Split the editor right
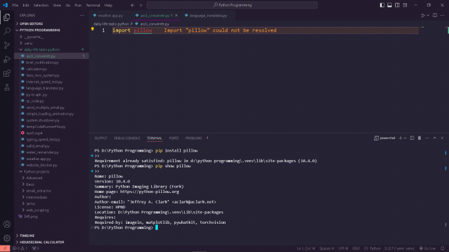 [435, 16]
